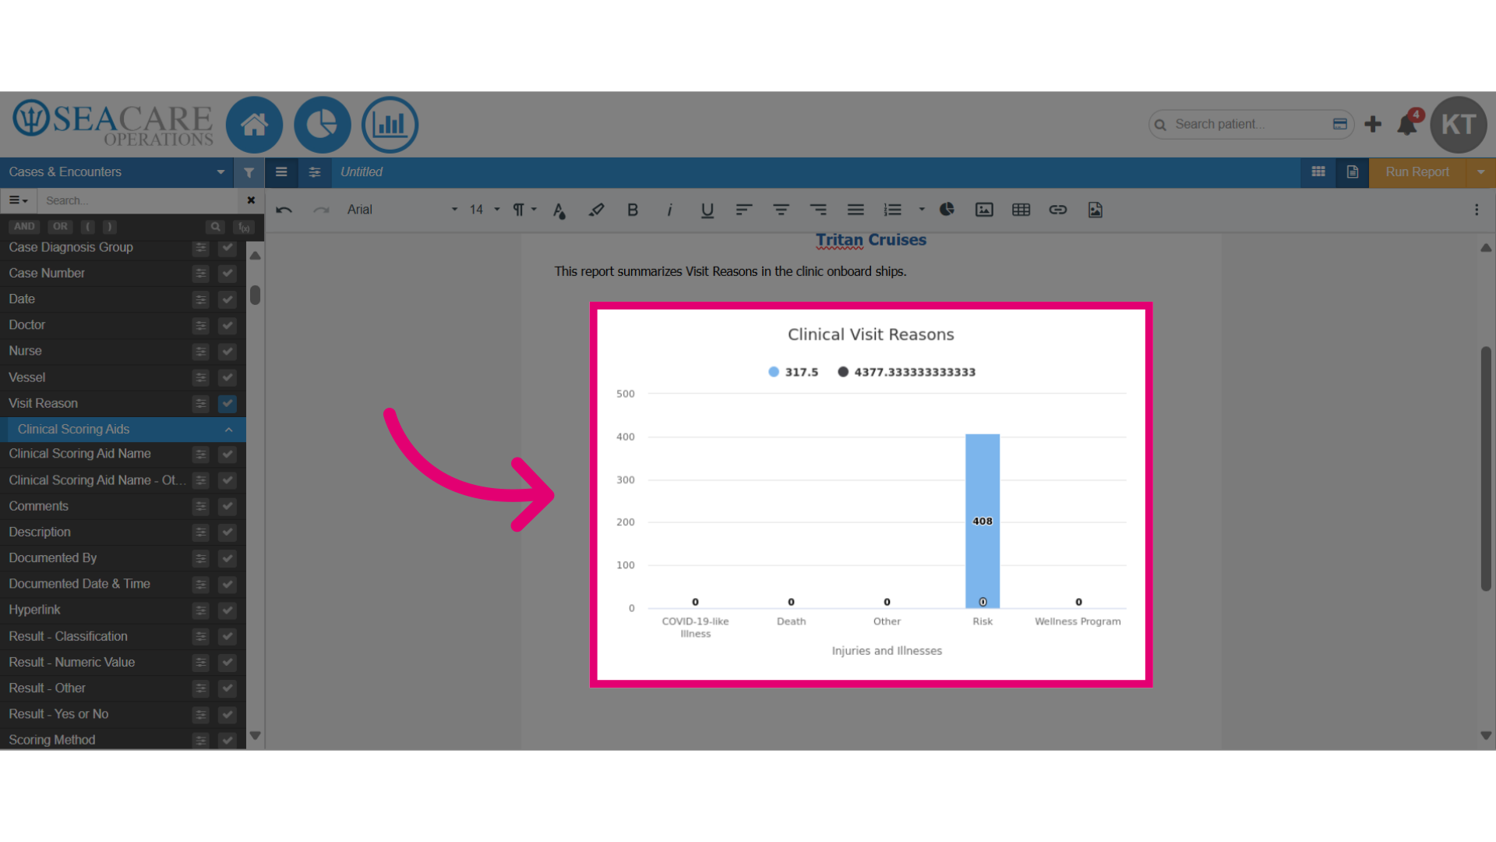1496x842 pixels.
Task: Open the field list options dropdown
Action: click(19, 200)
